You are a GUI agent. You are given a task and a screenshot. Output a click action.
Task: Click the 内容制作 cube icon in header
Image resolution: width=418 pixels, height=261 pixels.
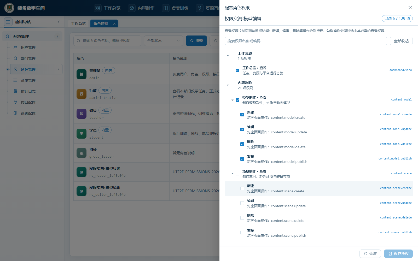[x=132, y=8]
